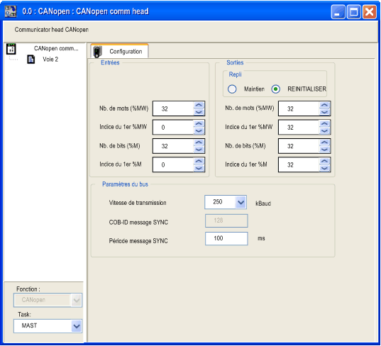Click the 'Paramètres du bus' group label
The height and width of the screenshot is (346, 381).
(125, 184)
